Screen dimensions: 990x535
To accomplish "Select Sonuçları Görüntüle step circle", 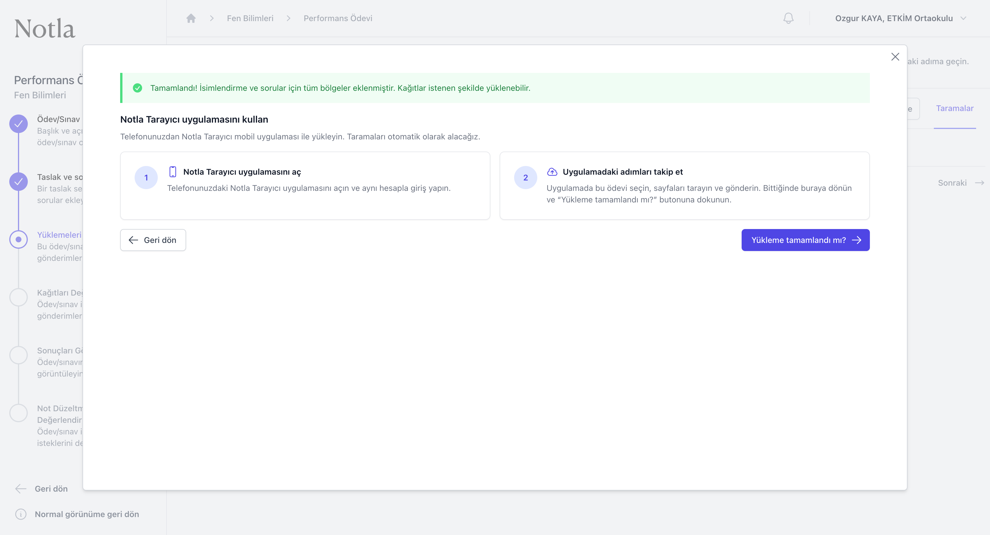I will (x=19, y=355).
